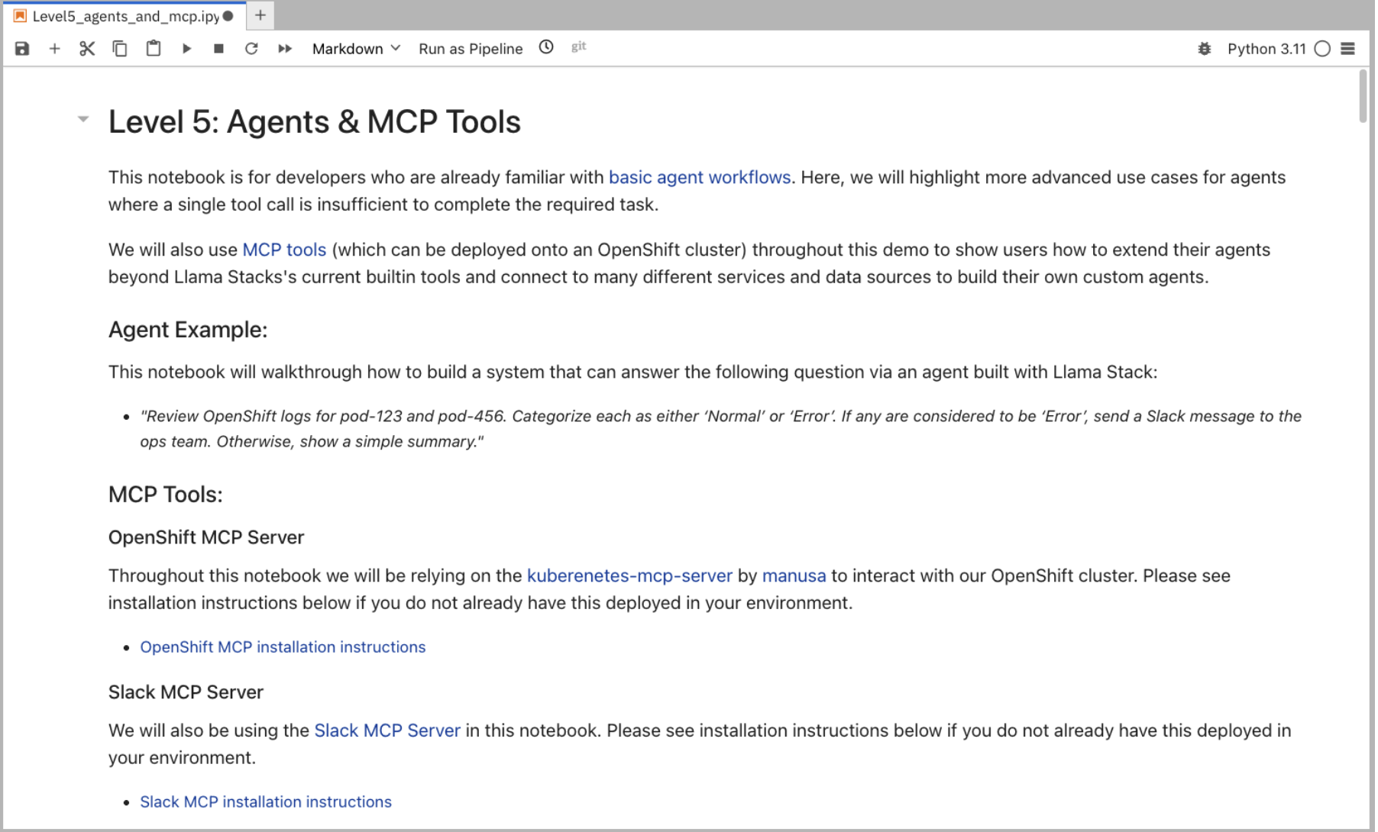Screen dimensions: 1378x832
Task: Switch to Level5_agents_and_mcp.ipynb tab
Action: pos(125,16)
